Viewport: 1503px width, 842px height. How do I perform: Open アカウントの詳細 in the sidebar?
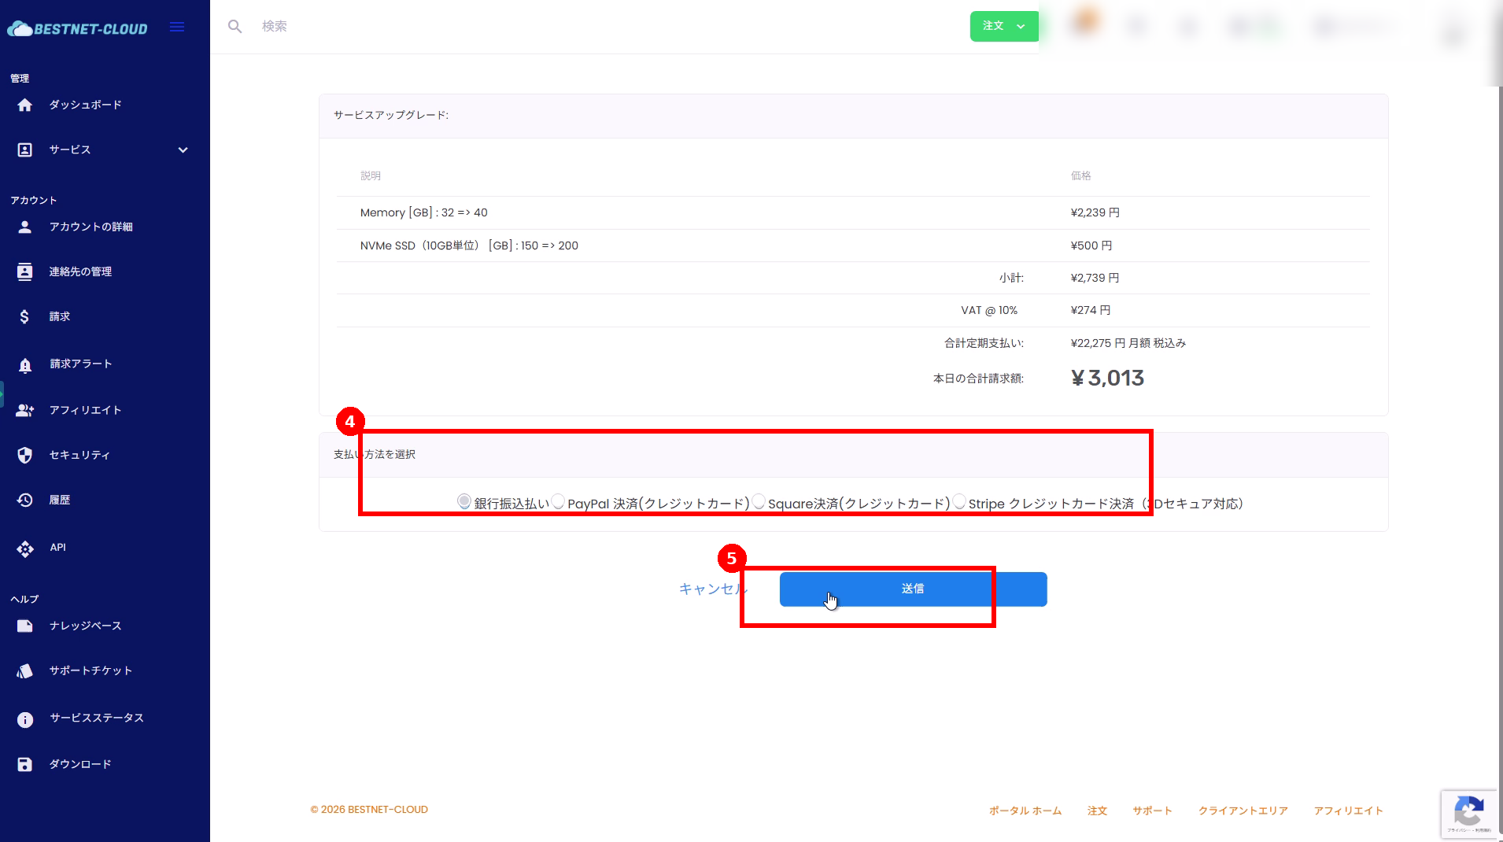pos(90,227)
